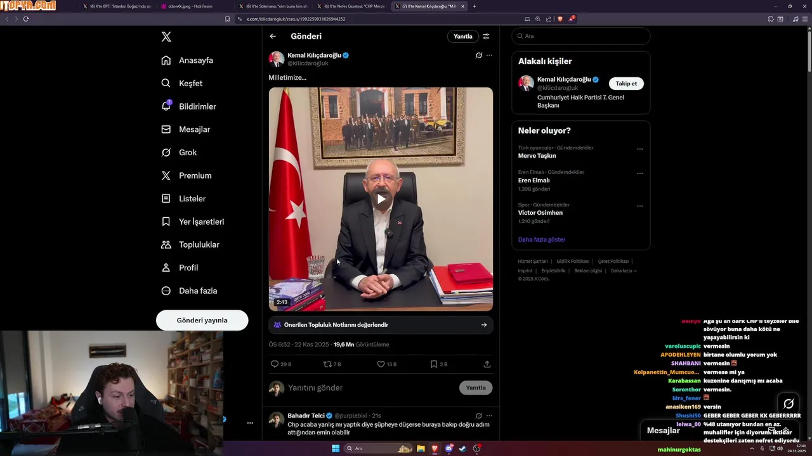The width and height of the screenshot is (812, 456).
Task: Click the share icon on the post
Action: pos(487,364)
